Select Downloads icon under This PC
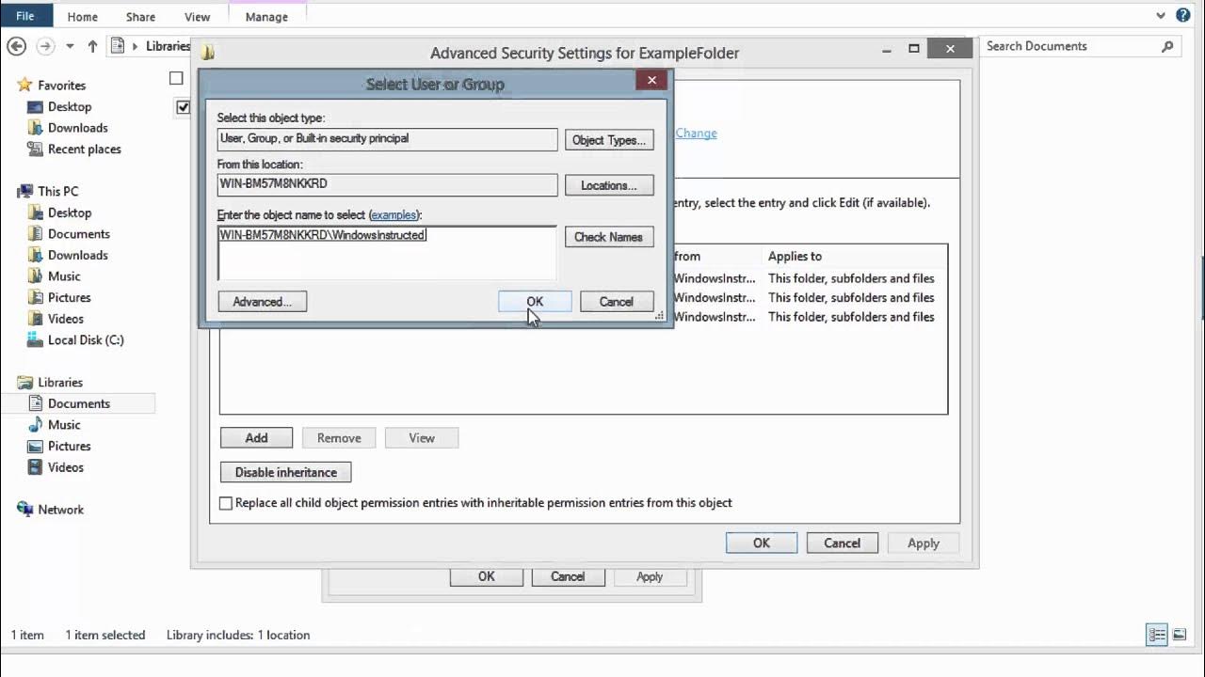1205x677 pixels. tap(36, 256)
